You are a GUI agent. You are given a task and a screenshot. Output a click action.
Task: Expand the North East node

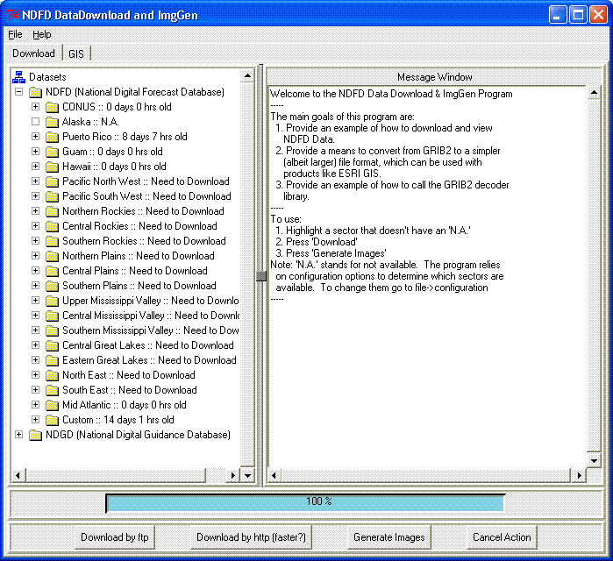tap(35, 374)
